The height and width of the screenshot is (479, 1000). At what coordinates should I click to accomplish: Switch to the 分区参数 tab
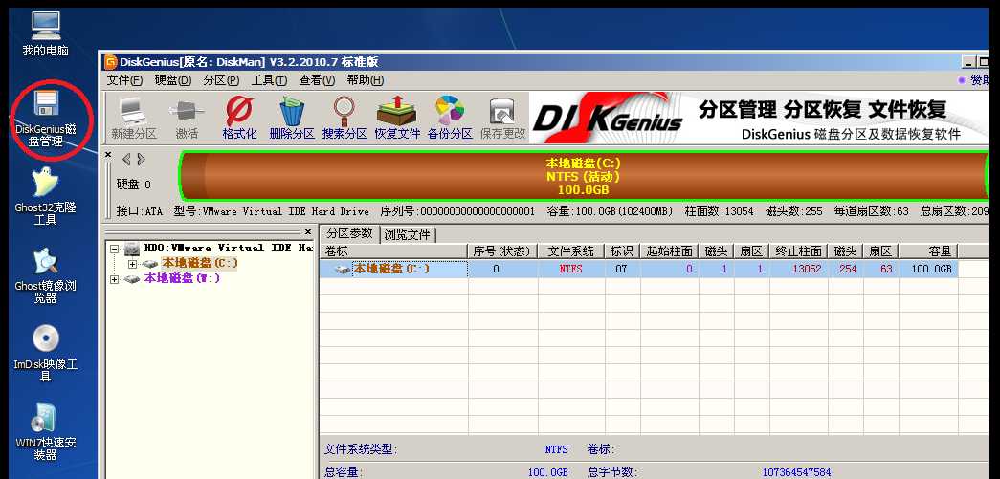(349, 233)
